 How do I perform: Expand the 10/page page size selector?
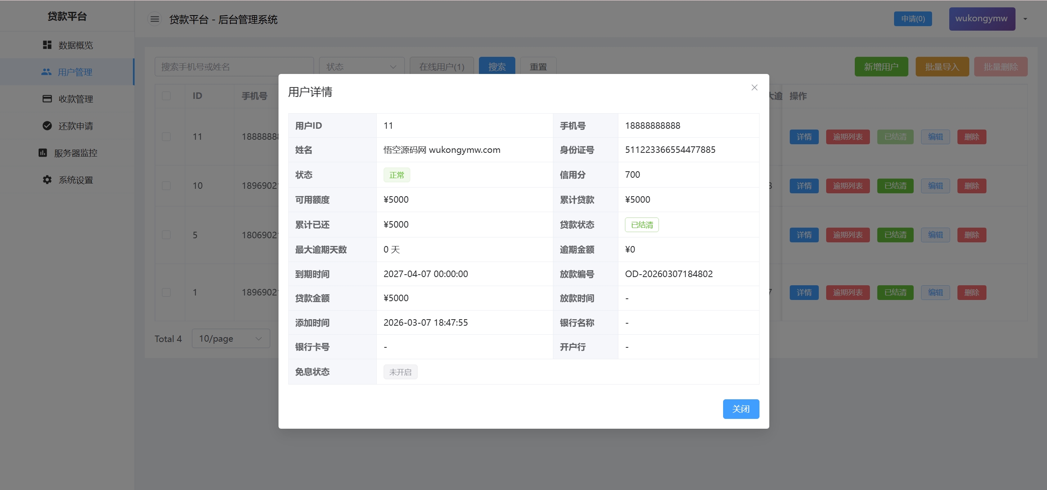click(231, 338)
